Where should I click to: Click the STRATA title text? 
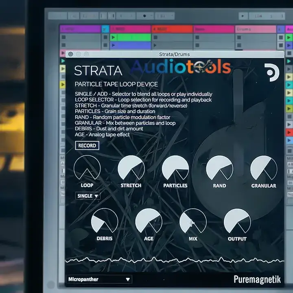click(x=98, y=71)
